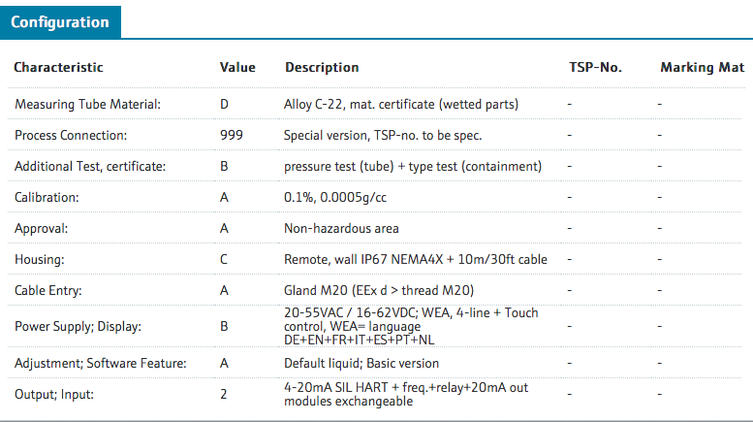Viewport: 753px width, 422px height.
Task: Click the TSP-No. column header
Action: [595, 67]
